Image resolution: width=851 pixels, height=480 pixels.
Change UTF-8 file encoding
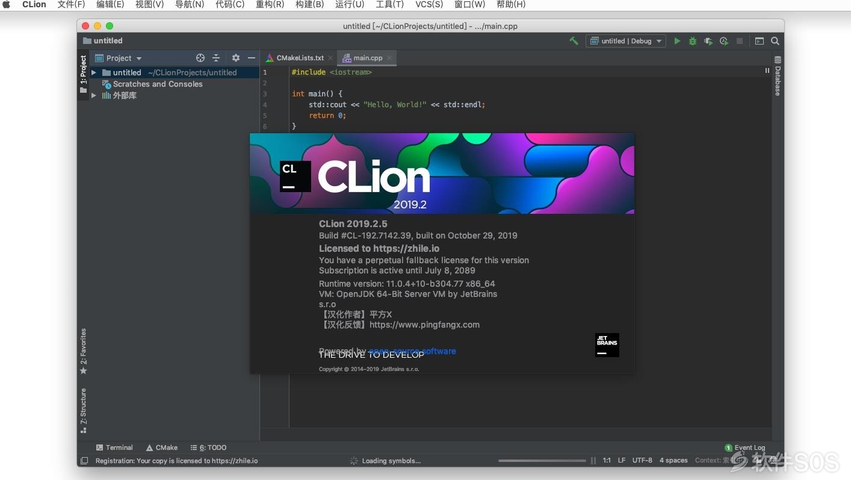(x=642, y=460)
